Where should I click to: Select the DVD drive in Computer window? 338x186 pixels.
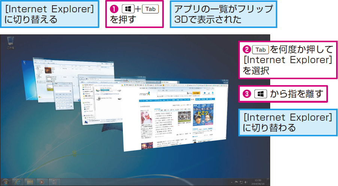point(105,98)
